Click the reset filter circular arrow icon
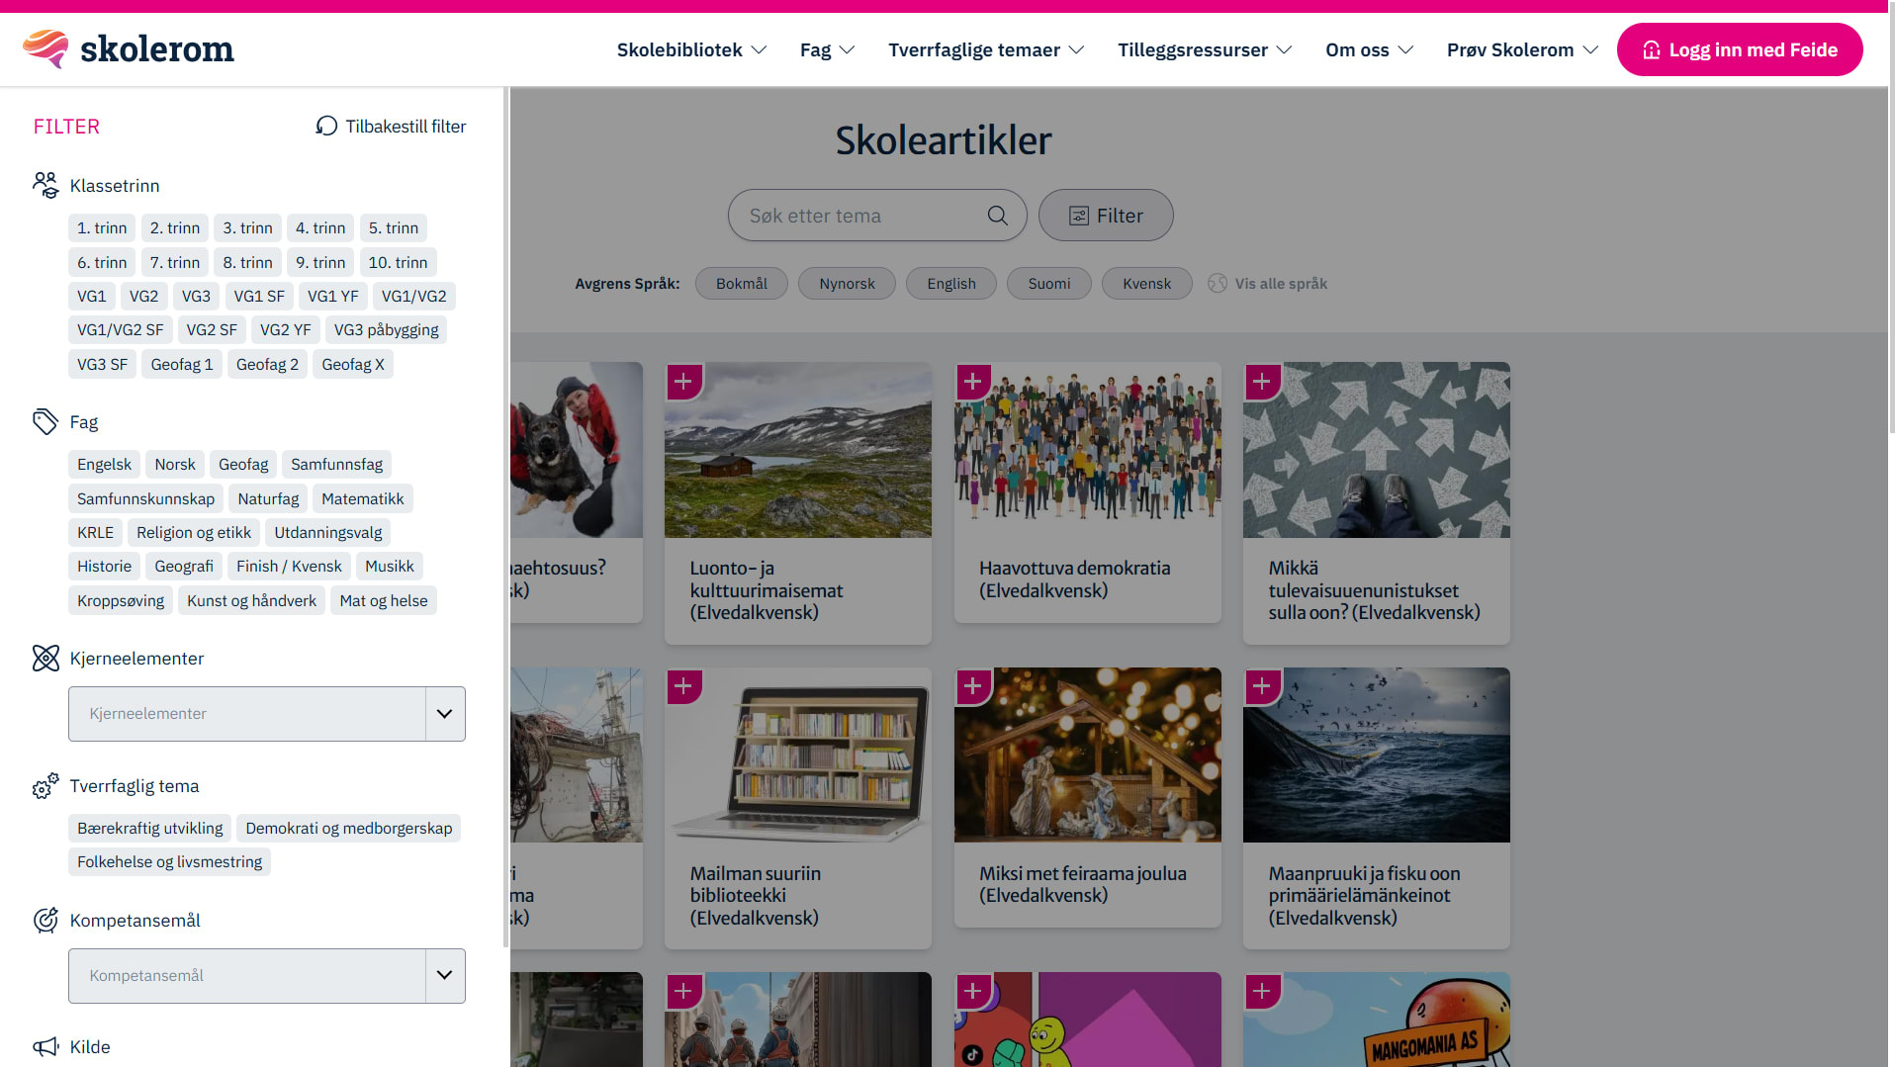Viewport: 1896px width, 1067px height. click(326, 126)
